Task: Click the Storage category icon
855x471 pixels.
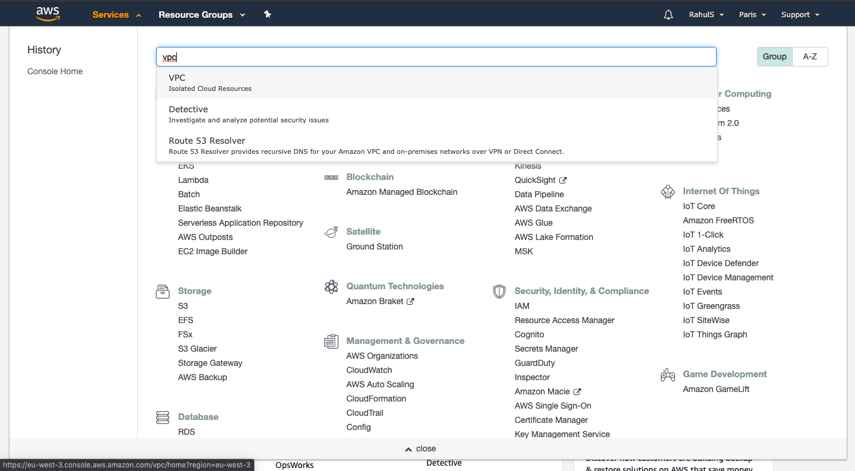Action: [162, 291]
